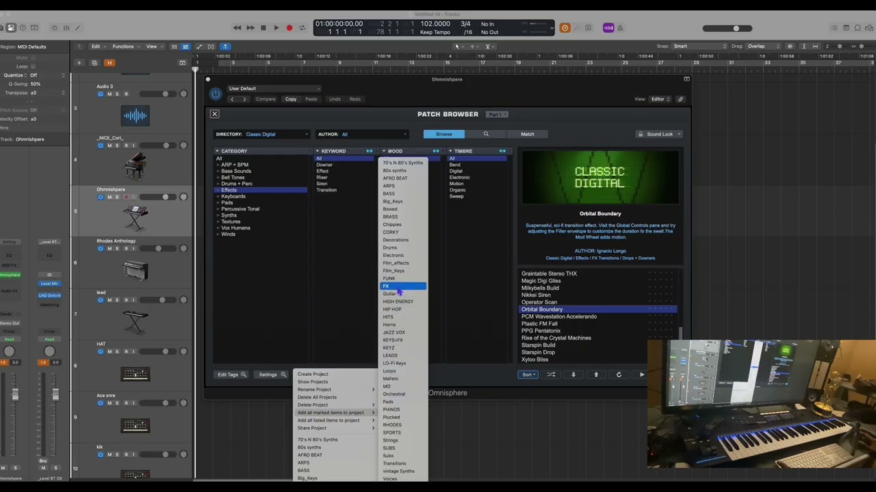Screen dimensions: 876x492
Task: Switch to the Browse tab
Action: 444,134
